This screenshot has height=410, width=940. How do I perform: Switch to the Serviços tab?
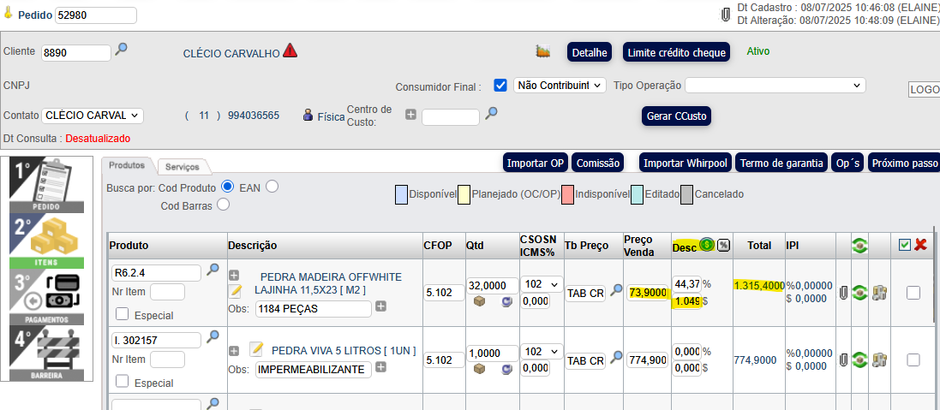click(182, 167)
